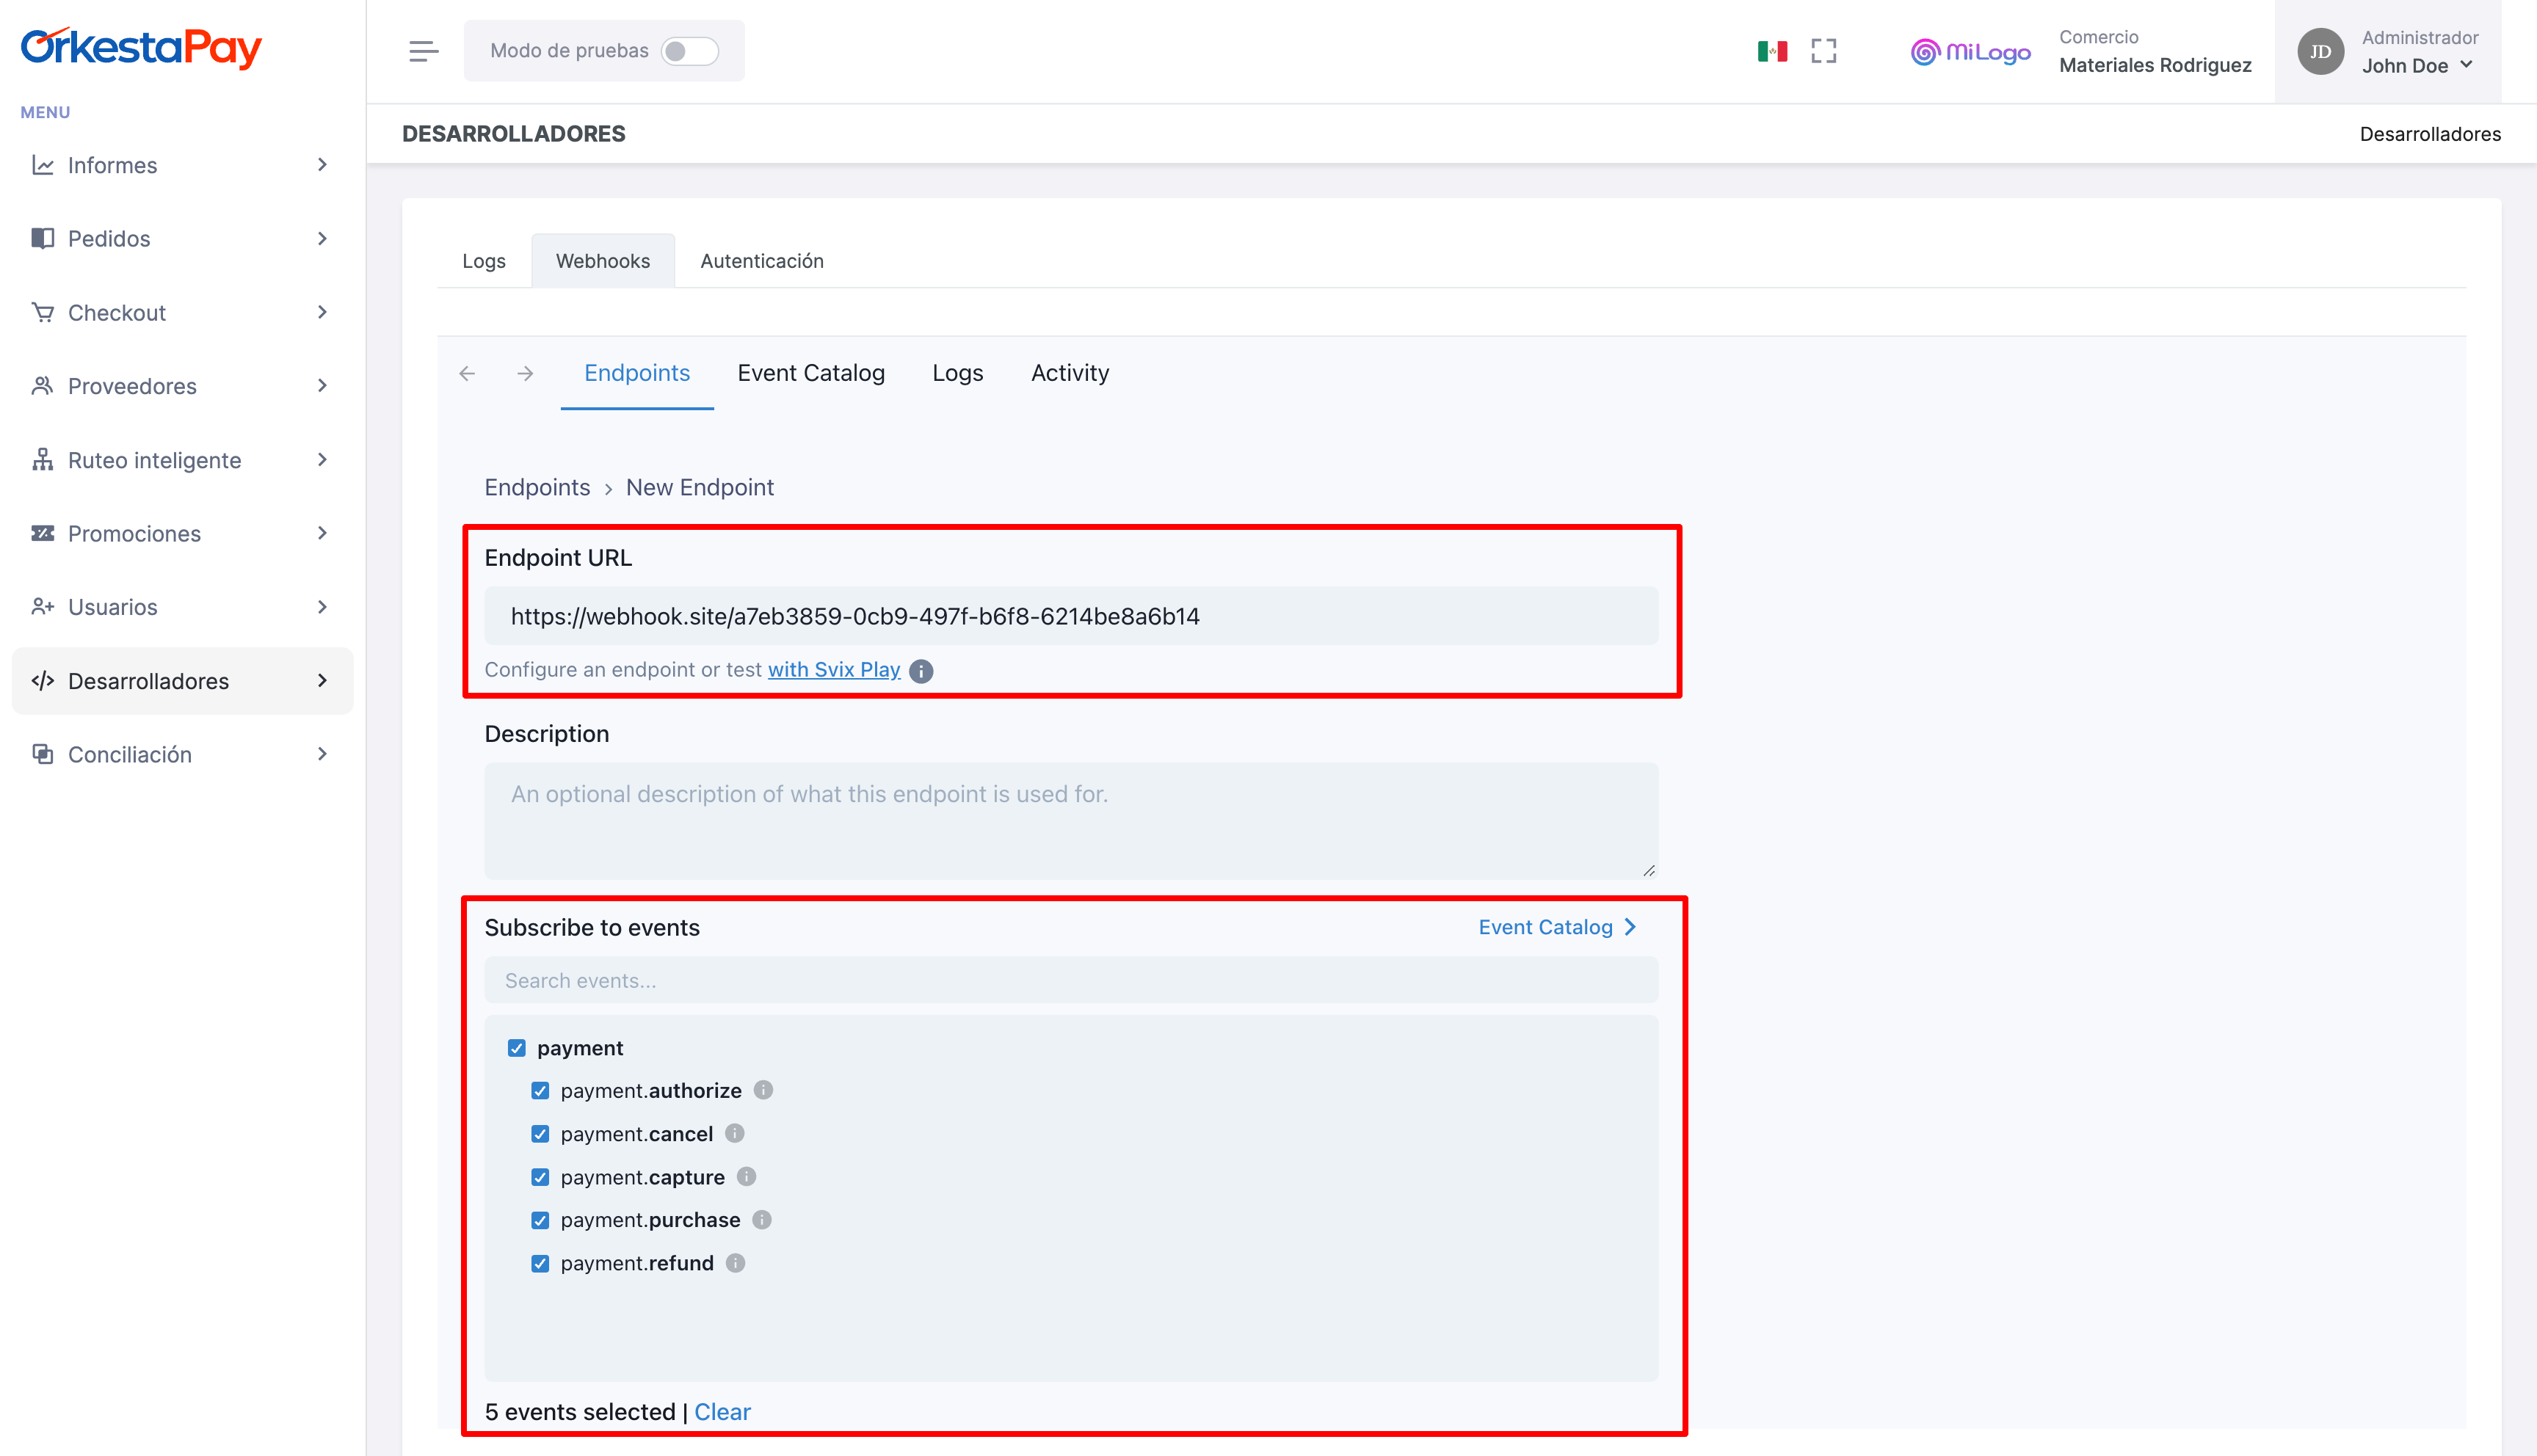Screen dimensions: 2537x1456
Task: Show info for payment.purchase event
Action: pyautogui.click(x=762, y=1220)
